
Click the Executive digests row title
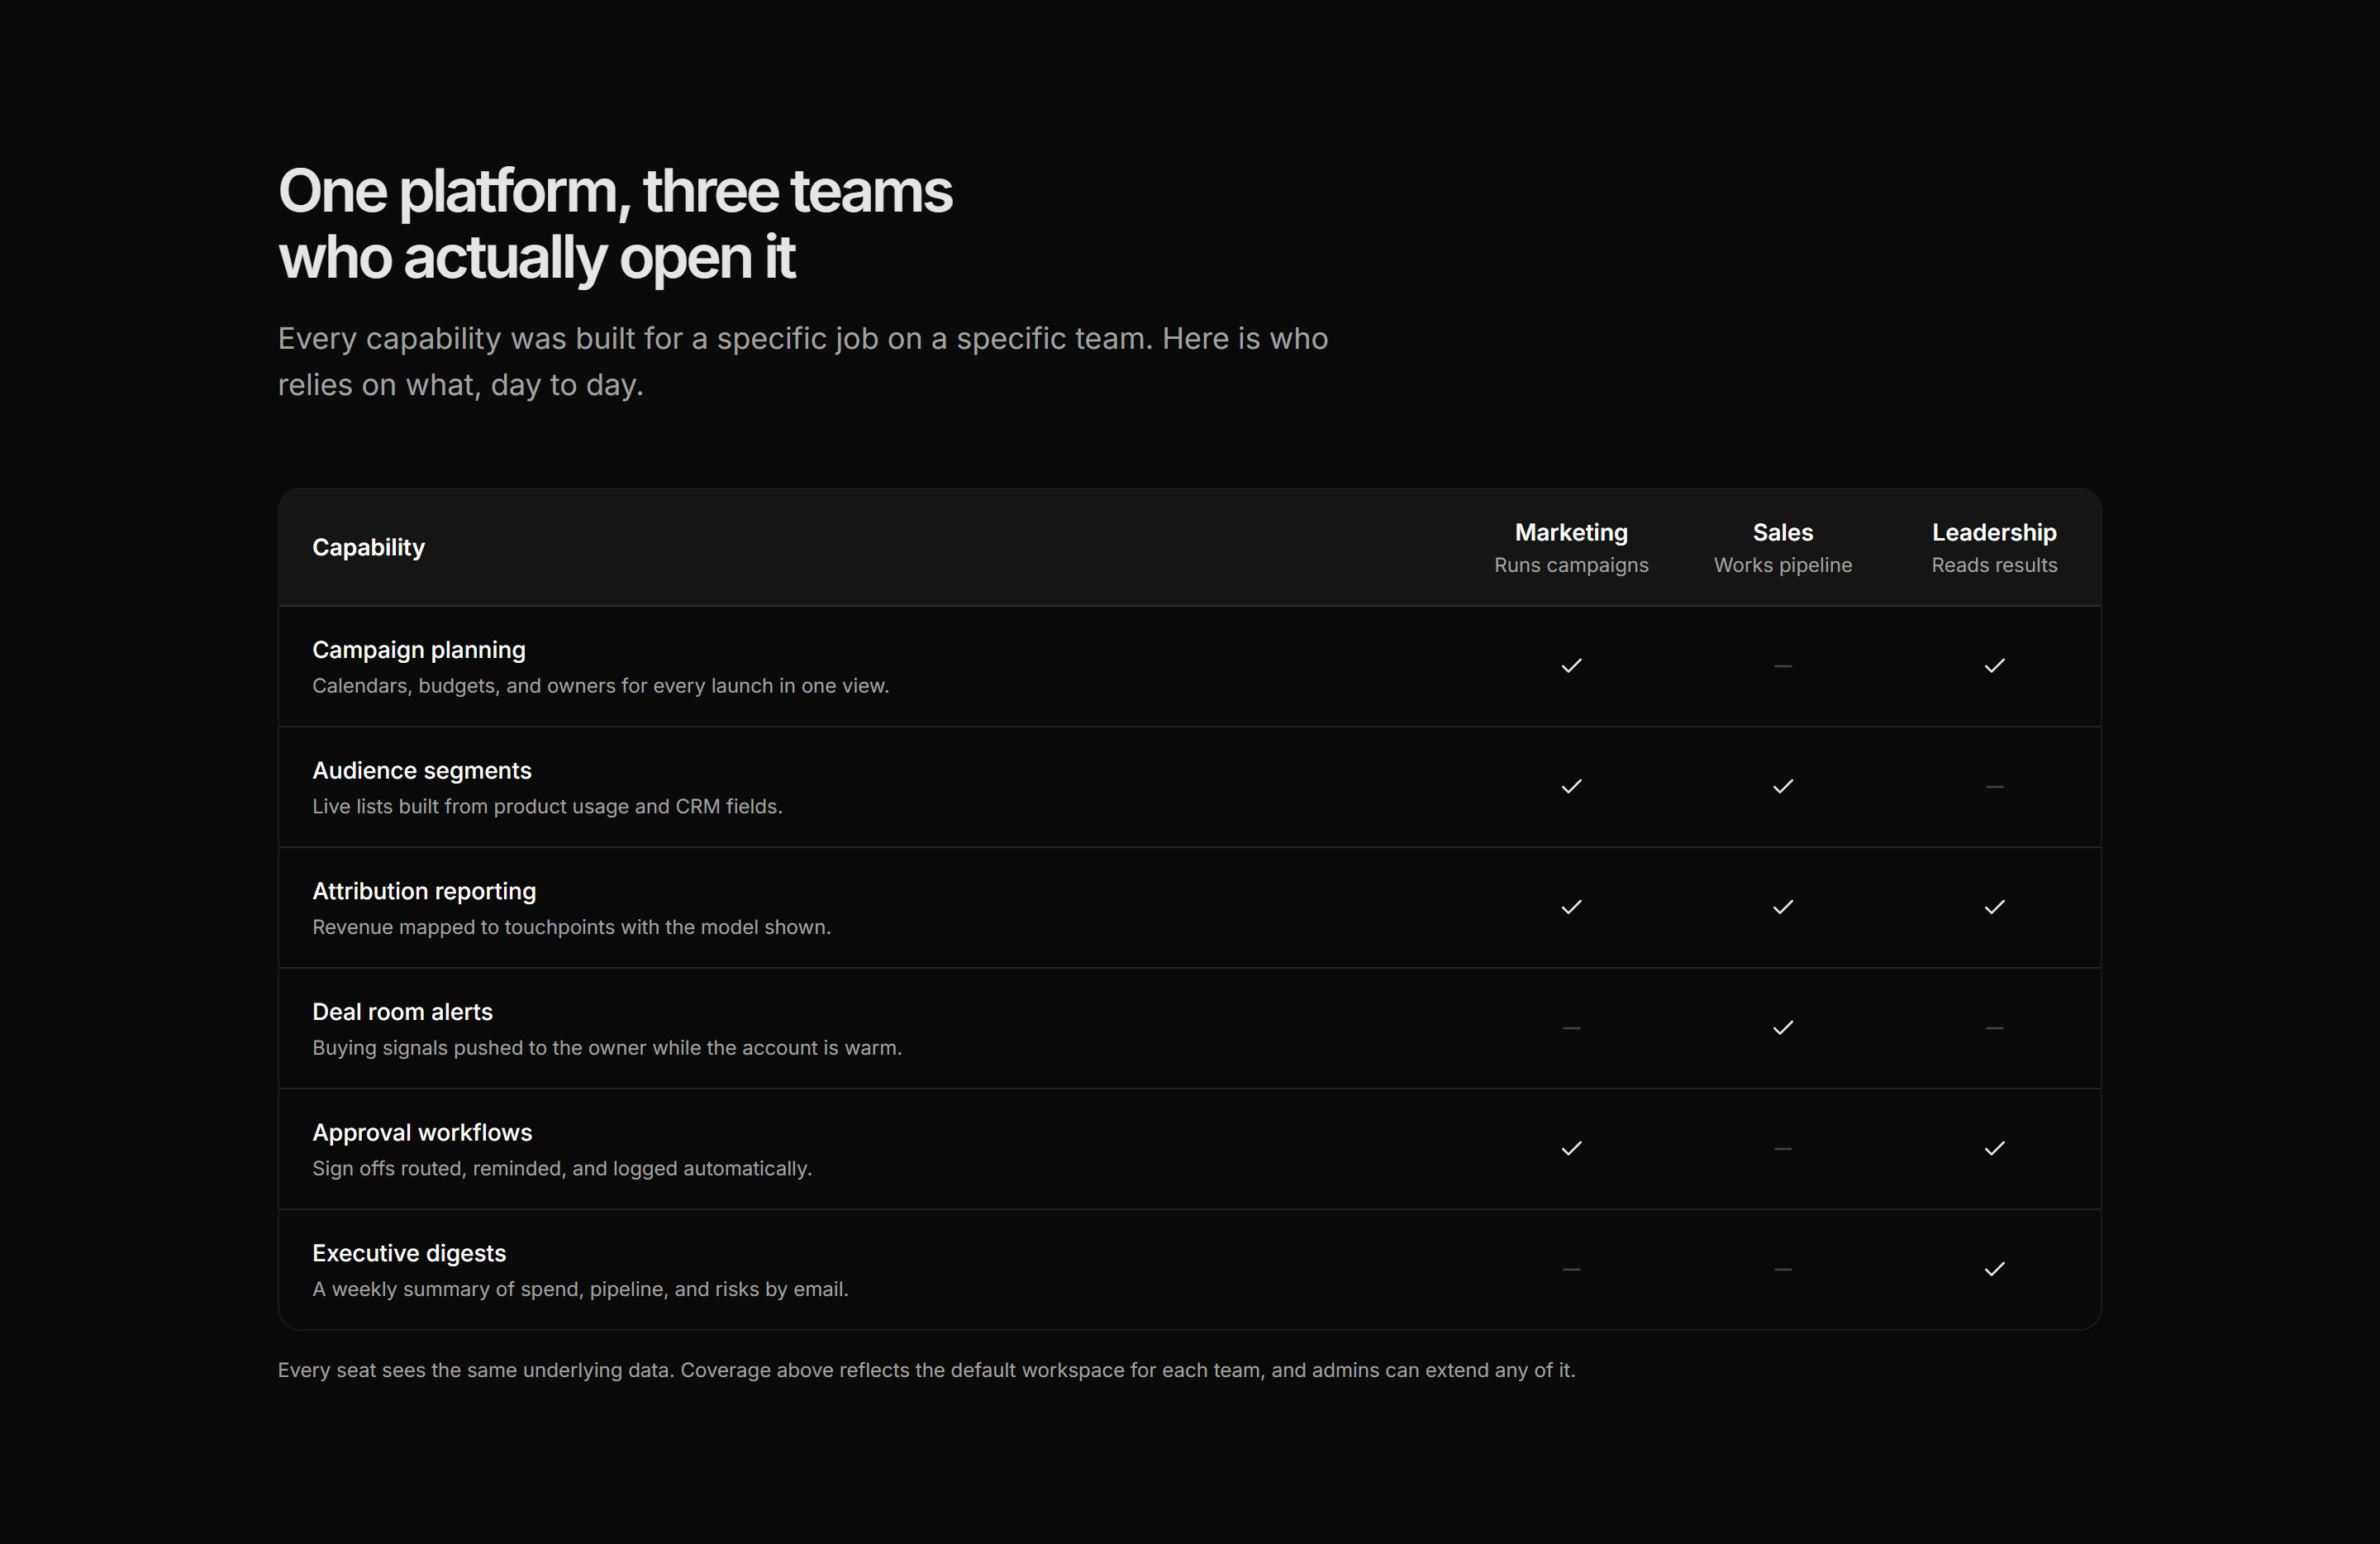[409, 1253]
